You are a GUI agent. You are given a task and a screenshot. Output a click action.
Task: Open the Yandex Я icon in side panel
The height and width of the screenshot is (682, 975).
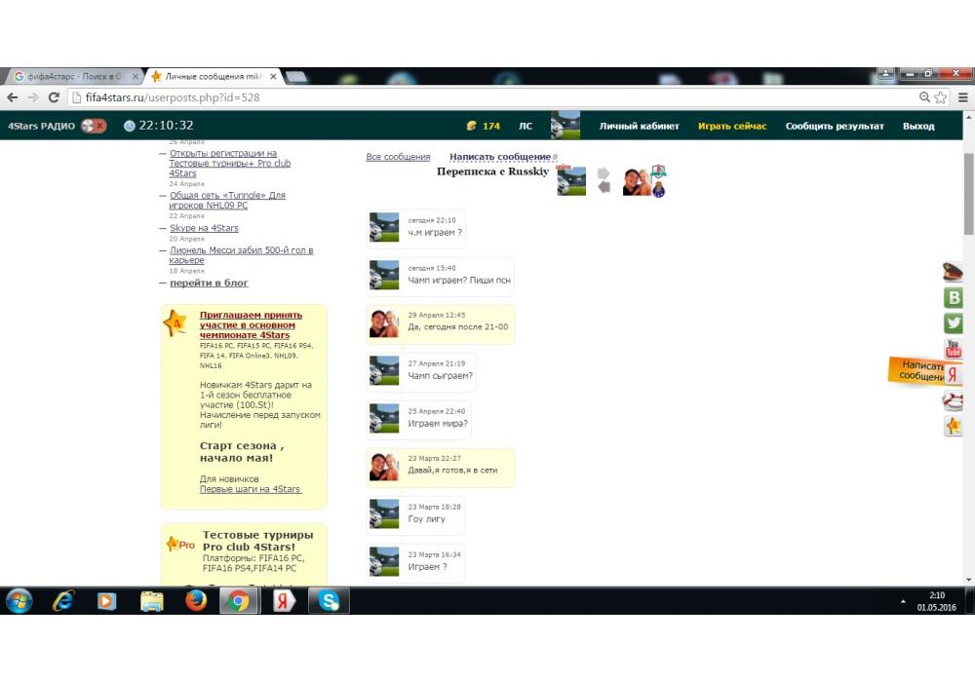click(954, 374)
